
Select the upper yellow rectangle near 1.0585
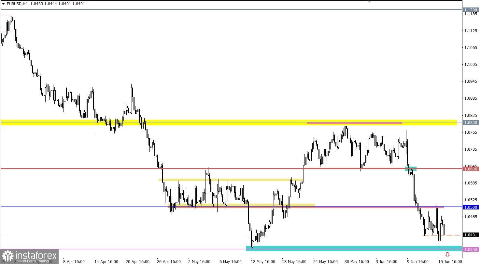coord(231,180)
